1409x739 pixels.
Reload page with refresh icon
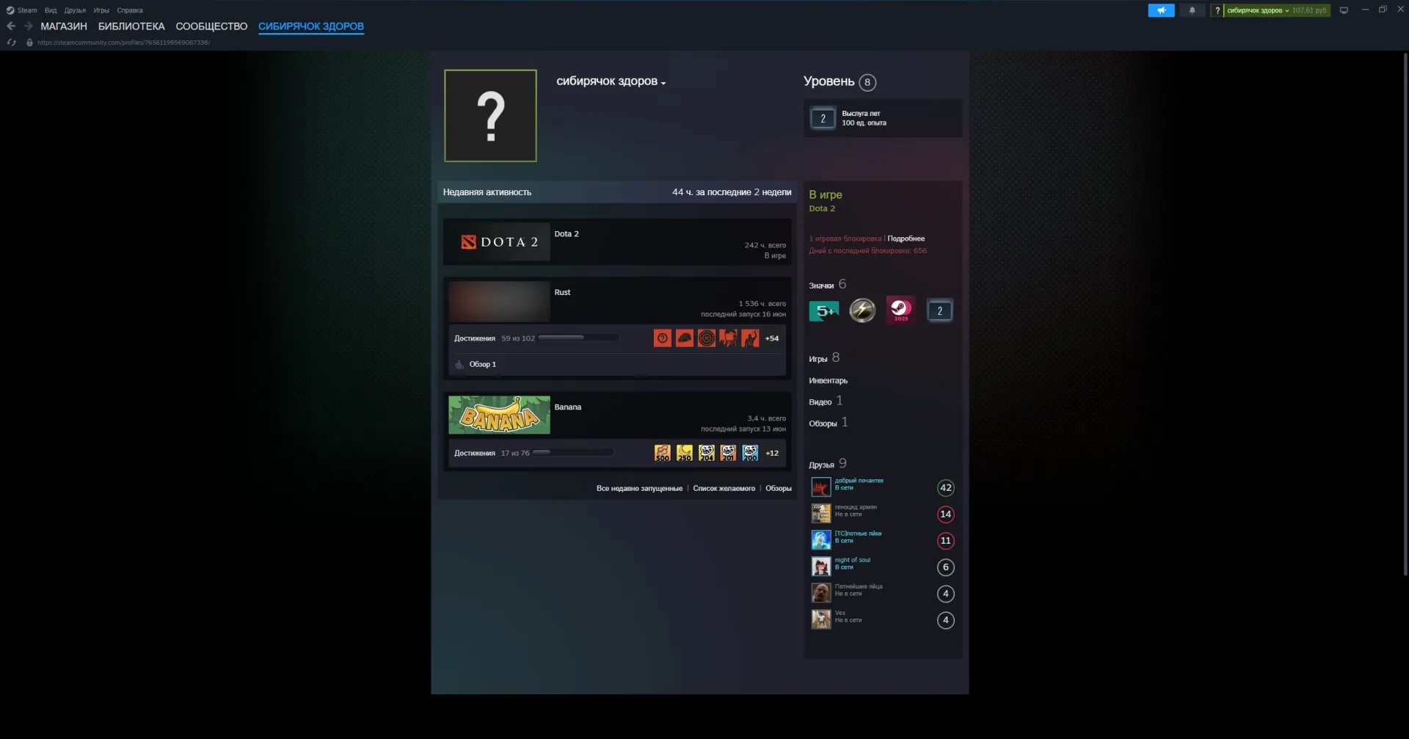click(11, 43)
